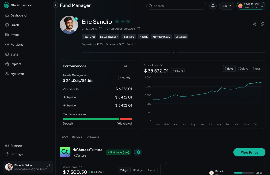Click the wallet address 0x1D...0E1D
Image resolution: width=270 pixels, height=175 pixels.
[x=89, y=29]
